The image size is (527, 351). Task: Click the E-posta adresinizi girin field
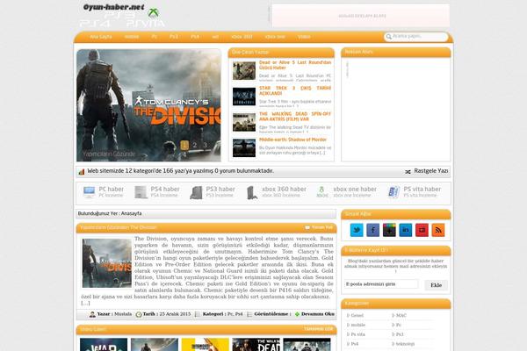coord(381,284)
